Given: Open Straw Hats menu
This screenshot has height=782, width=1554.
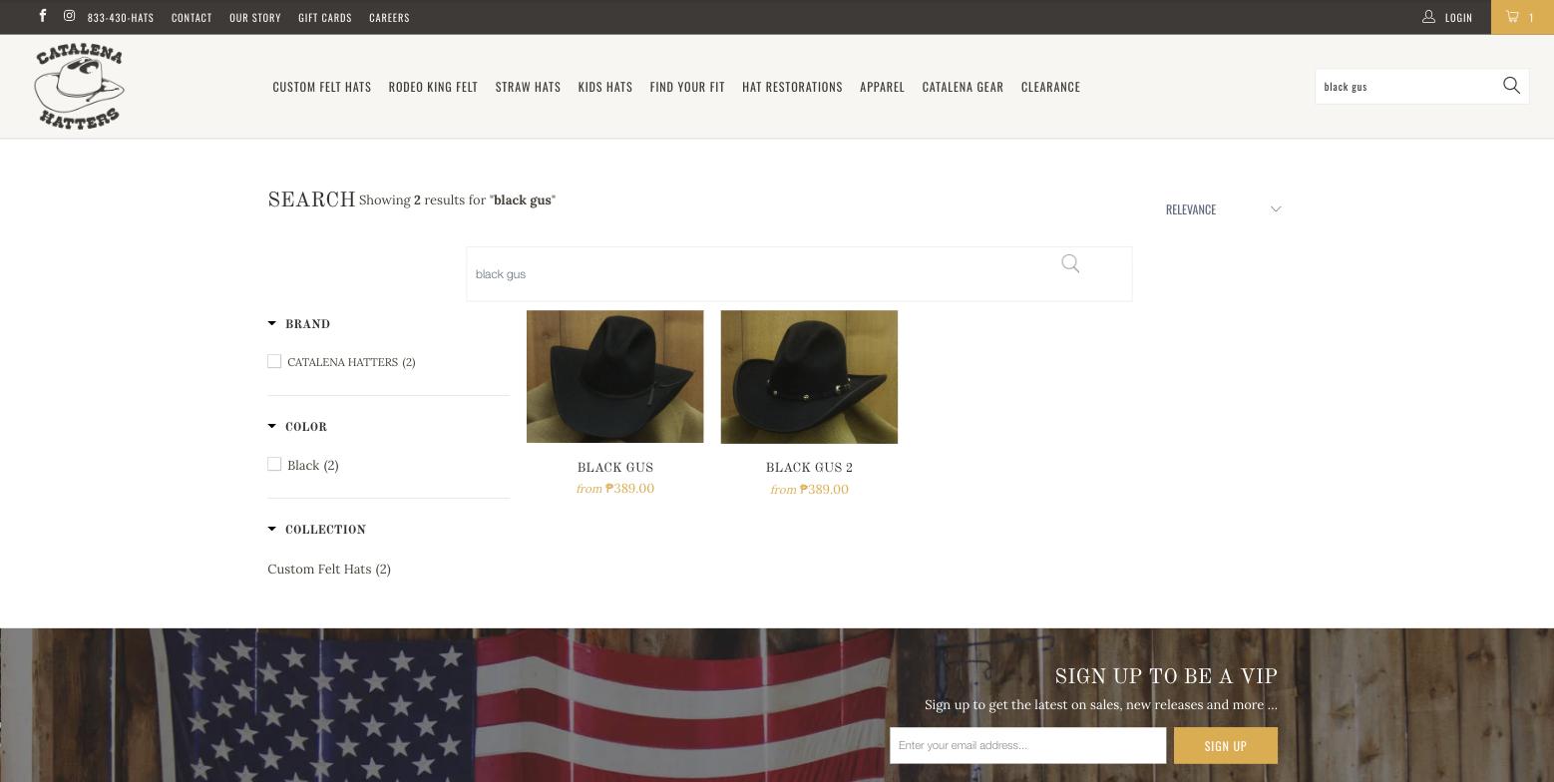Looking at the screenshot, I should pyautogui.click(x=528, y=87).
